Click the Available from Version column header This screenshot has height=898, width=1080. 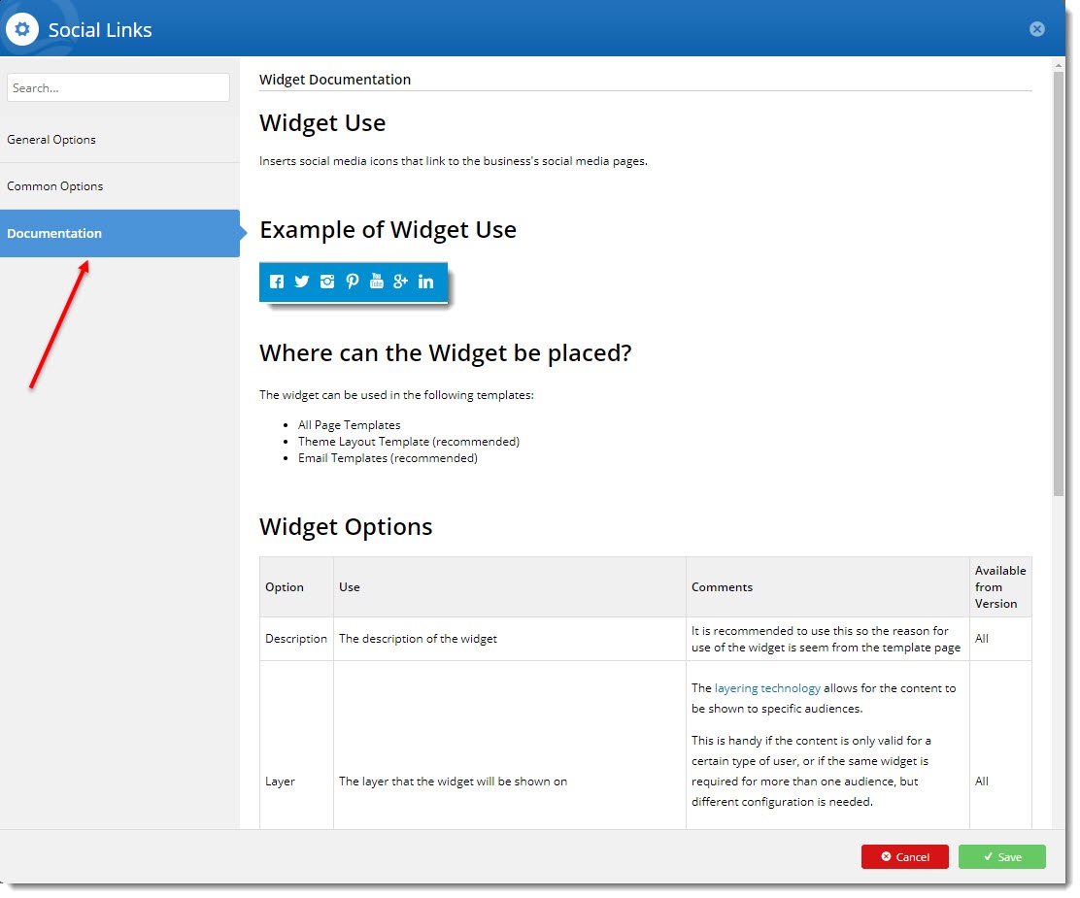click(999, 587)
